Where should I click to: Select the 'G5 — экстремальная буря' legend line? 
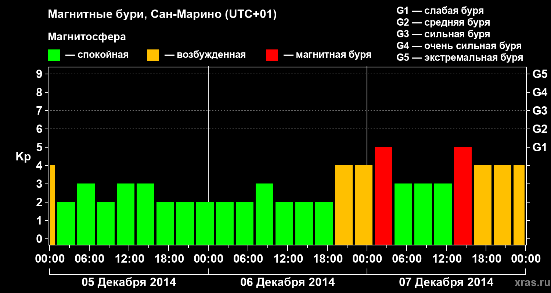point(460,58)
